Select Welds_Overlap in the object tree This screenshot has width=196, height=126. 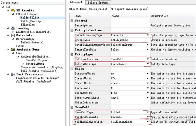31,21
